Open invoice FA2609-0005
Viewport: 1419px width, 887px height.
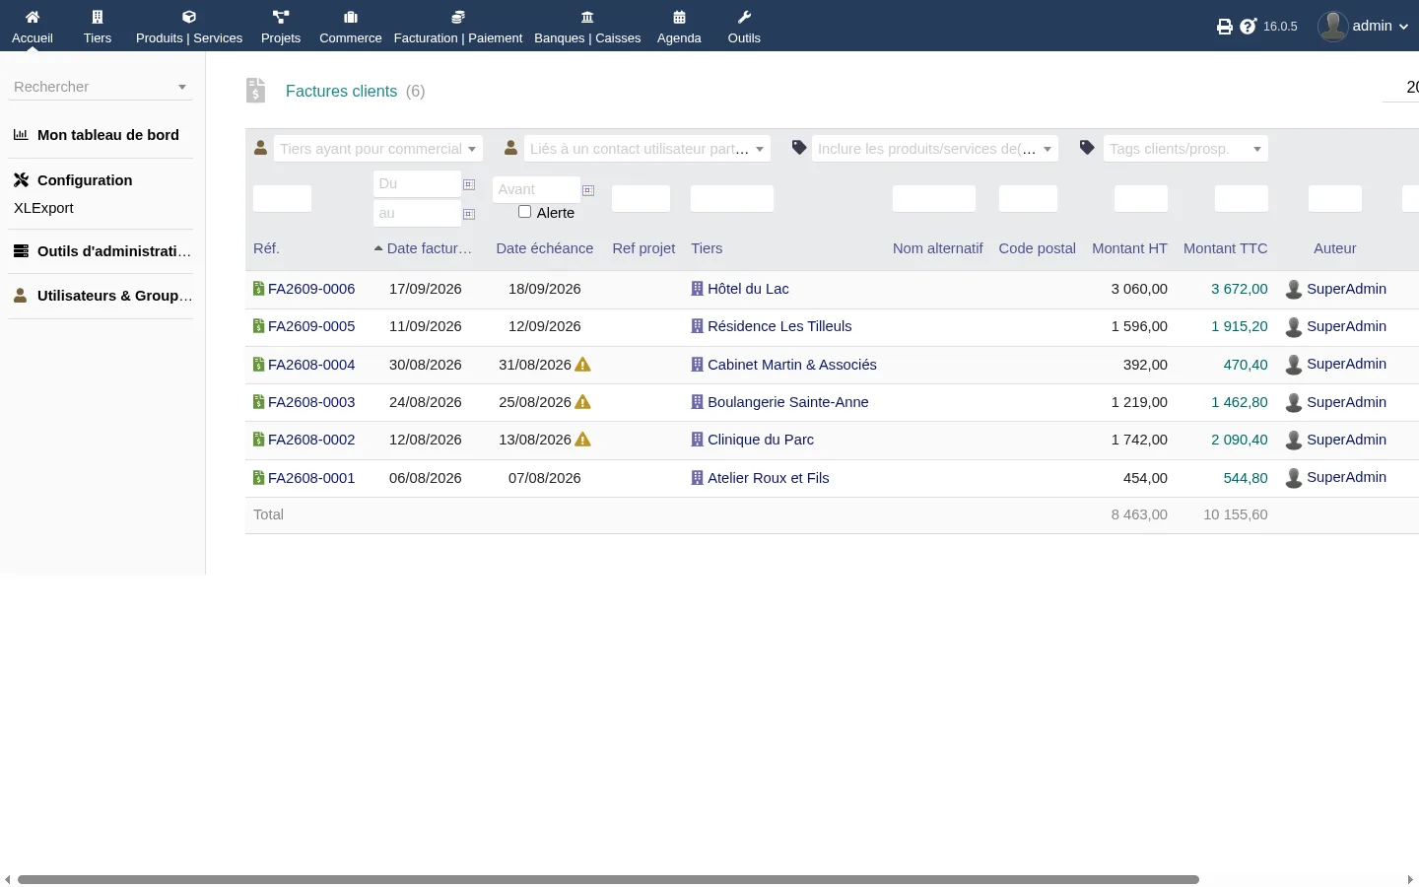pos(311,326)
